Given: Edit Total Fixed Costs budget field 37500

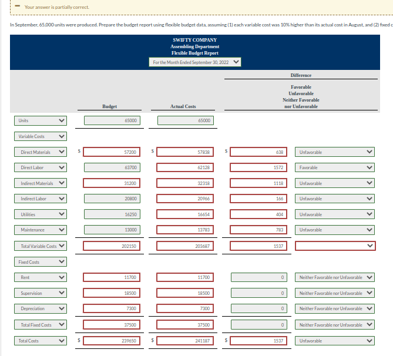Looking at the screenshot, I should tap(112, 325).
